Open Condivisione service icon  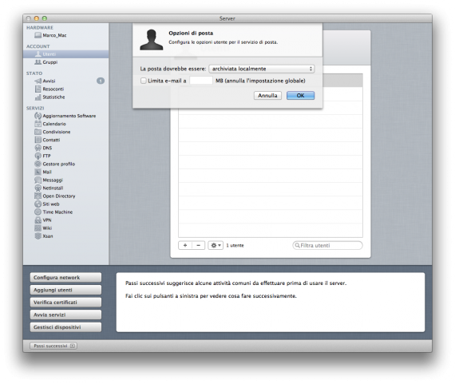38,132
